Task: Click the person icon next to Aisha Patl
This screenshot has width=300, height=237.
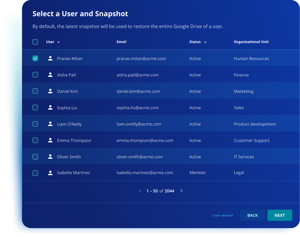Action: (50, 75)
